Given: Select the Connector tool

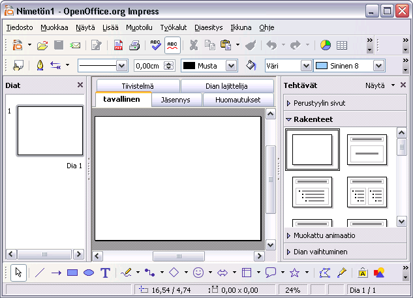Looking at the screenshot, I should pyautogui.click(x=150, y=273).
